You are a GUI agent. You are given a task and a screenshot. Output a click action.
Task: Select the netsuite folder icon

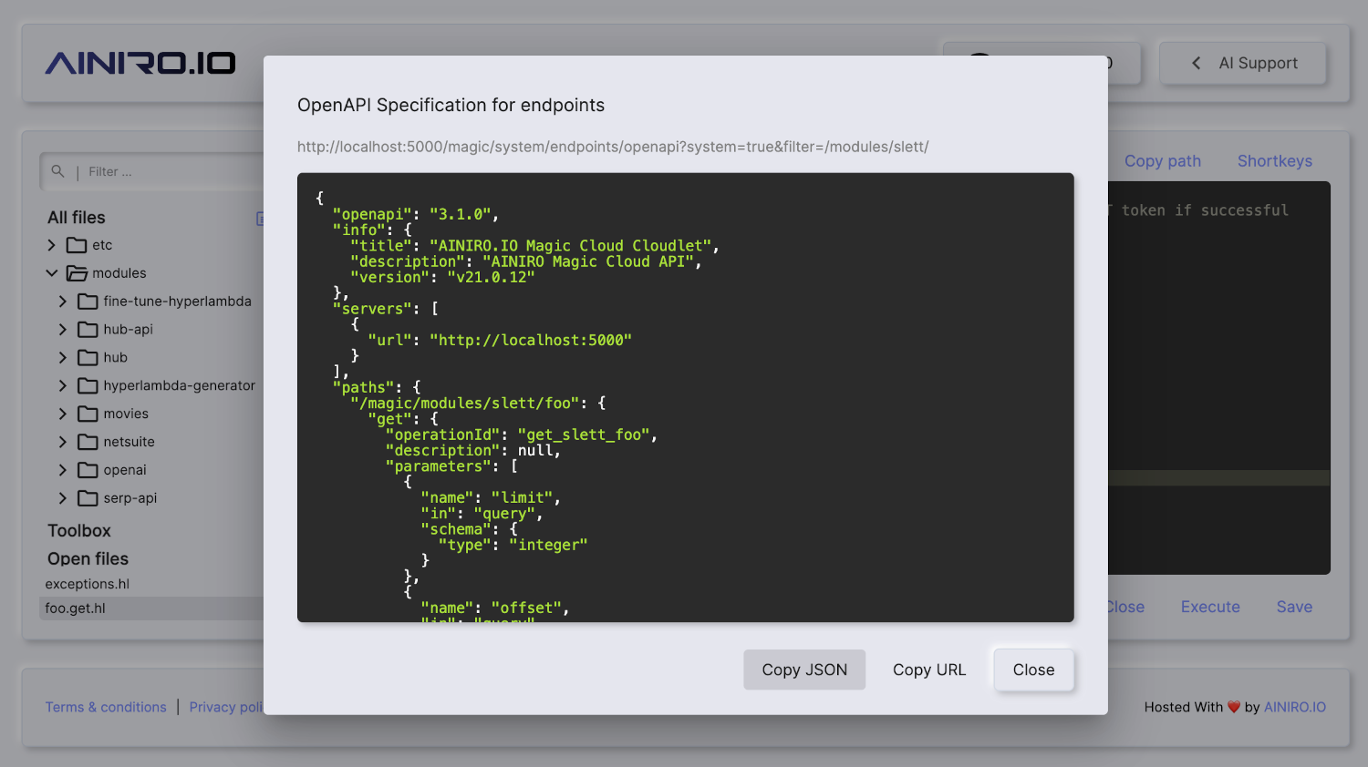click(x=88, y=442)
